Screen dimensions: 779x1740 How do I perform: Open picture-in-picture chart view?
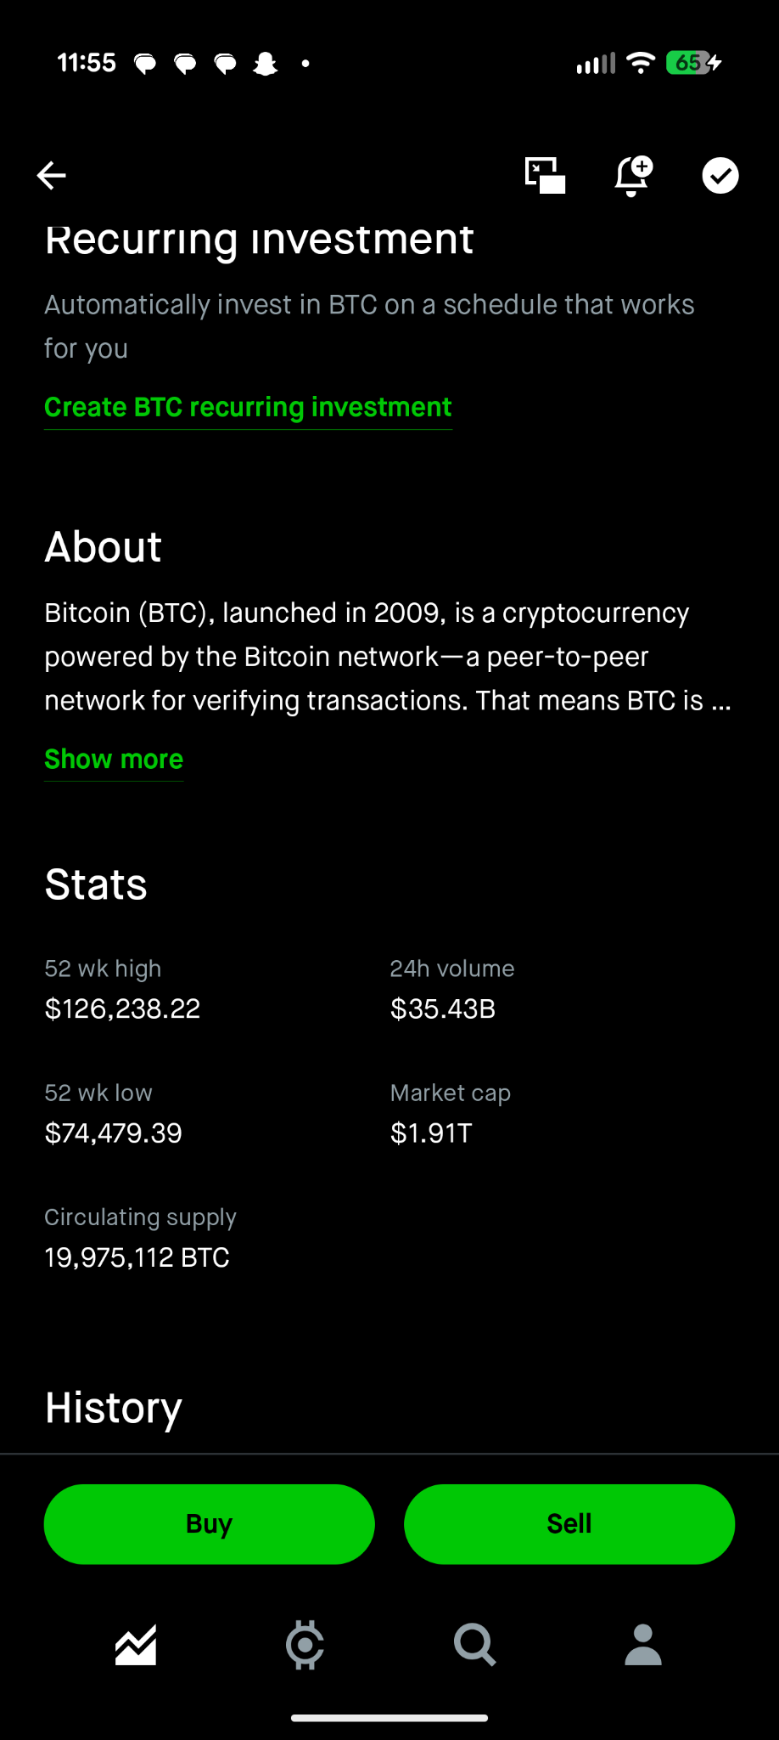(x=546, y=175)
